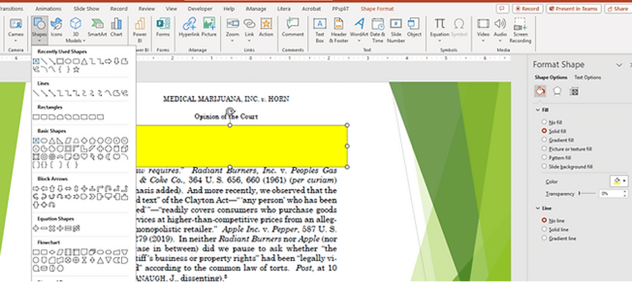The height and width of the screenshot is (282, 632).
Task: Click the Share button
Action: [x=616, y=9]
